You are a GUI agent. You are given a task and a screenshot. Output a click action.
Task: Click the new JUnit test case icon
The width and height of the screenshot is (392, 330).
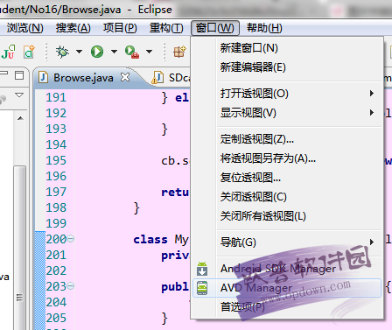click(x=8, y=52)
